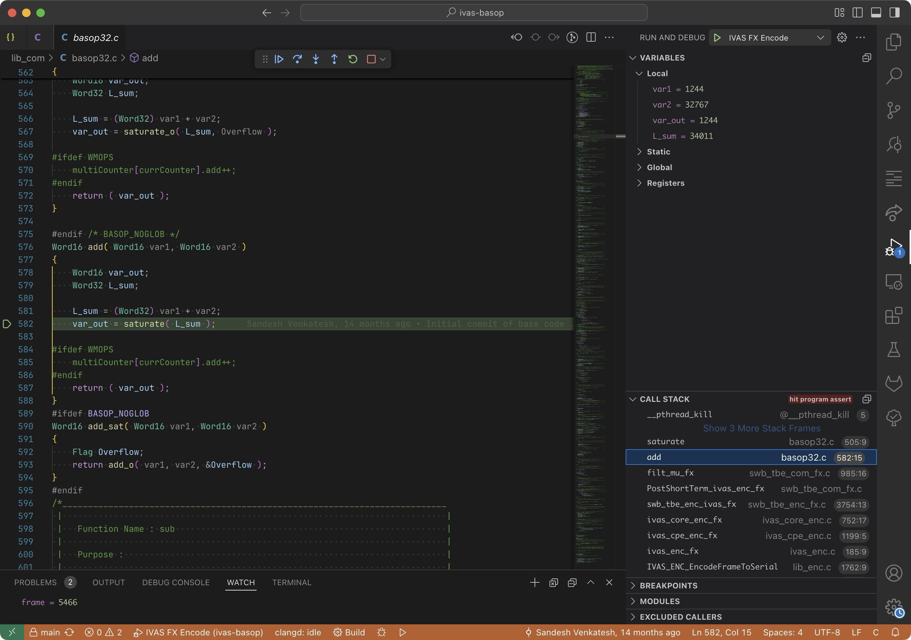This screenshot has width=911, height=640.
Task: Click the debug Continue button
Action: click(279, 59)
